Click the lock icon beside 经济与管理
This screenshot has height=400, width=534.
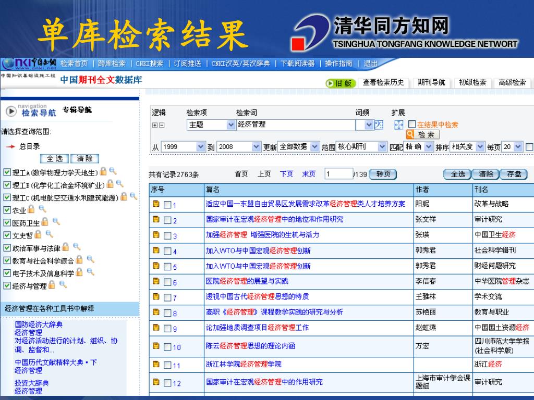coord(52,284)
